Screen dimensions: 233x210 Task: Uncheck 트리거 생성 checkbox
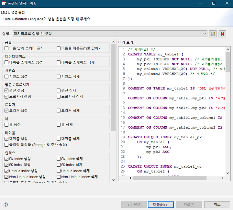coord(6,110)
